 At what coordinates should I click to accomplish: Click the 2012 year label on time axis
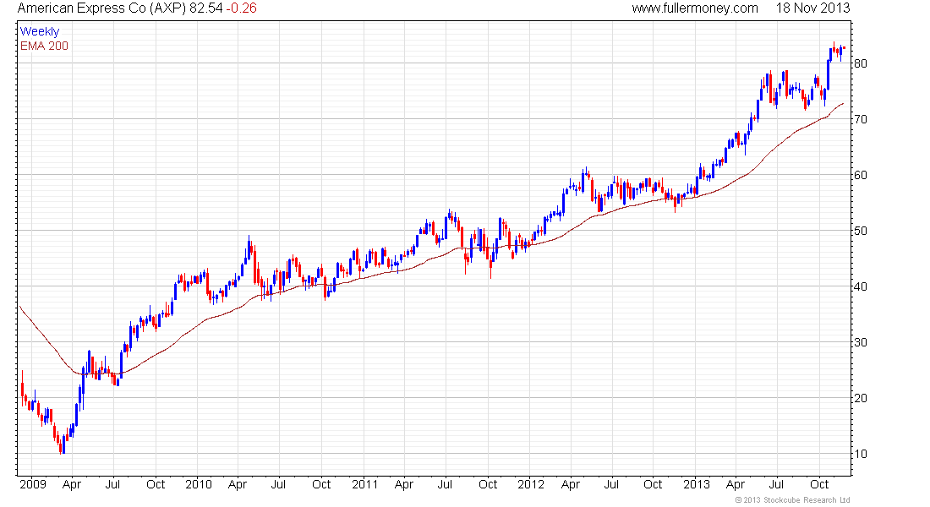tap(530, 484)
